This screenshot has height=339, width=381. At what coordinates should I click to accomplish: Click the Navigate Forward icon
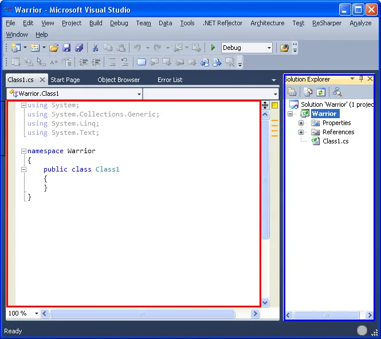197,48
